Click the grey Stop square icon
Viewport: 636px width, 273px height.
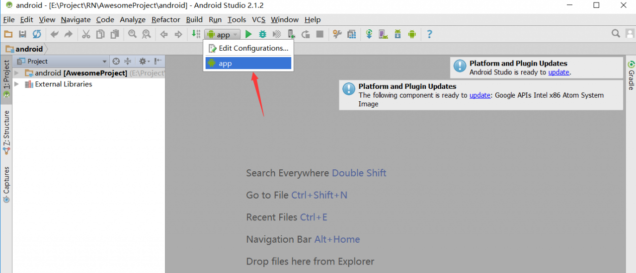click(320, 34)
